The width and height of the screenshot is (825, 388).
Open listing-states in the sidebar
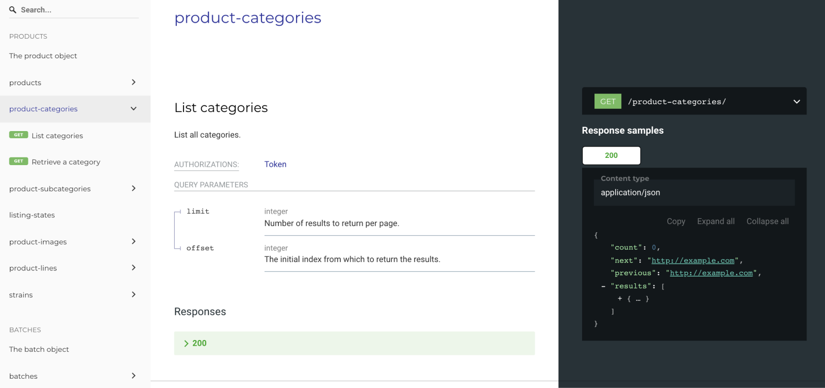pos(32,215)
